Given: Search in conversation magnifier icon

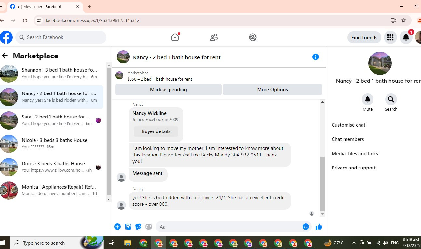Looking at the screenshot, I should coord(391,99).
